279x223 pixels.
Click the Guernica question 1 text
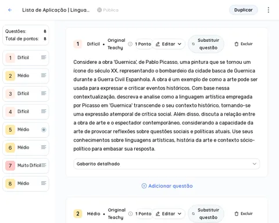[x=166, y=105]
